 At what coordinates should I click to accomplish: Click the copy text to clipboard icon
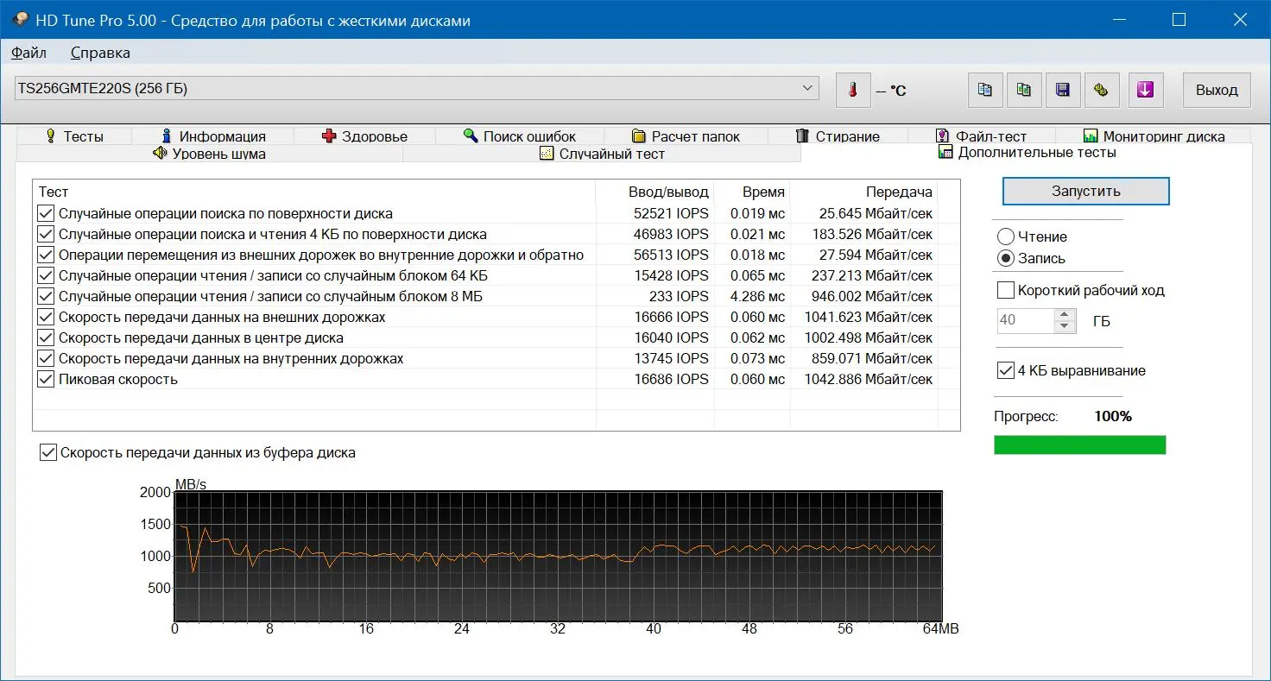click(985, 90)
